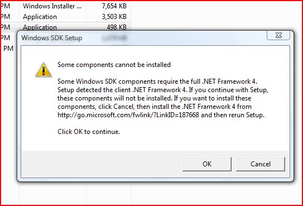
Task: Click the go.microsoft.com fwlink URL text
Action: (x=128, y=115)
